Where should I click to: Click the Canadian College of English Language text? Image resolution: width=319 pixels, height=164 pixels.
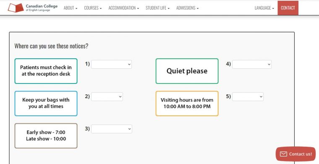(x=42, y=8)
